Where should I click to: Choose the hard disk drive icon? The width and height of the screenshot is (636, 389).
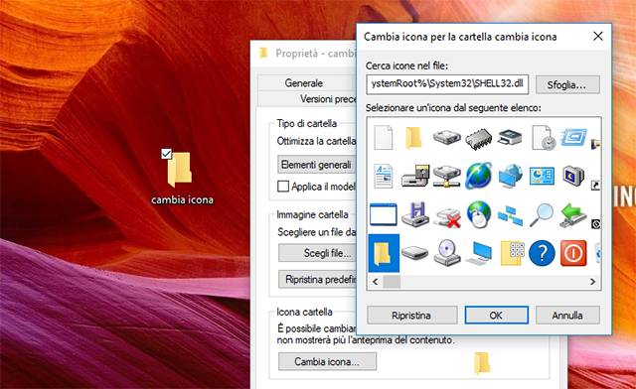(x=446, y=137)
